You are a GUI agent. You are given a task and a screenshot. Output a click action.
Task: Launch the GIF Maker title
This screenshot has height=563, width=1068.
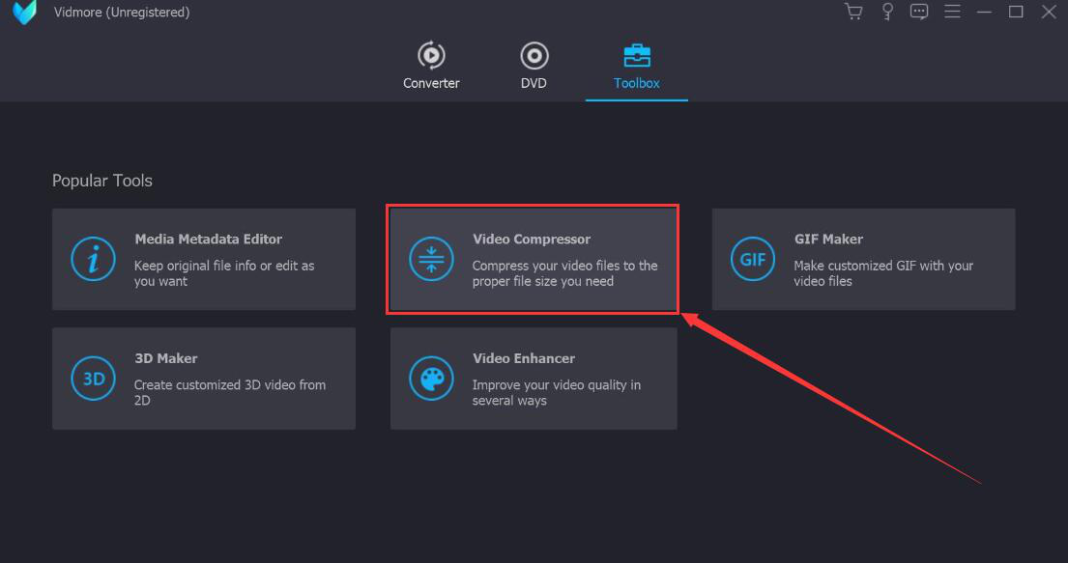pyautogui.click(x=828, y=239)
